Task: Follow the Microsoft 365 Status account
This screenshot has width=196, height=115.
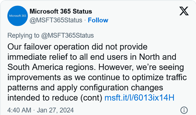Action: [98, 20]
